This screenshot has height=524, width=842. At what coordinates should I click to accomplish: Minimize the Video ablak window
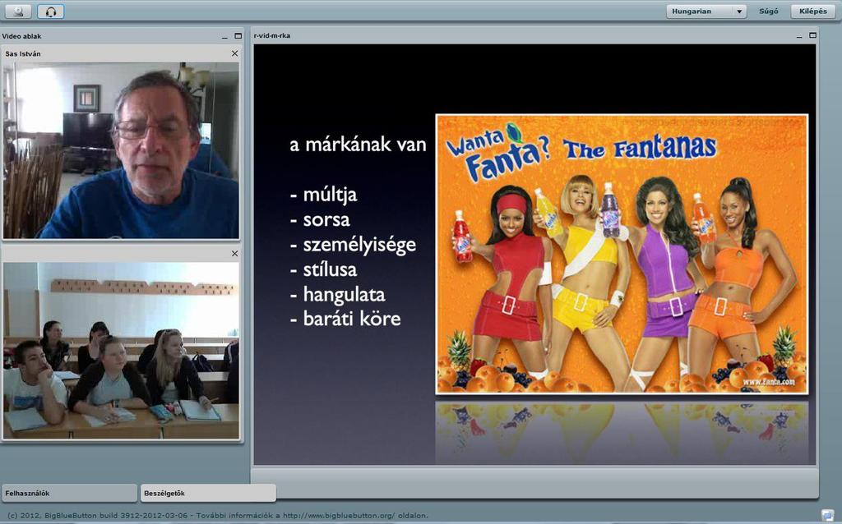[224, 36]
